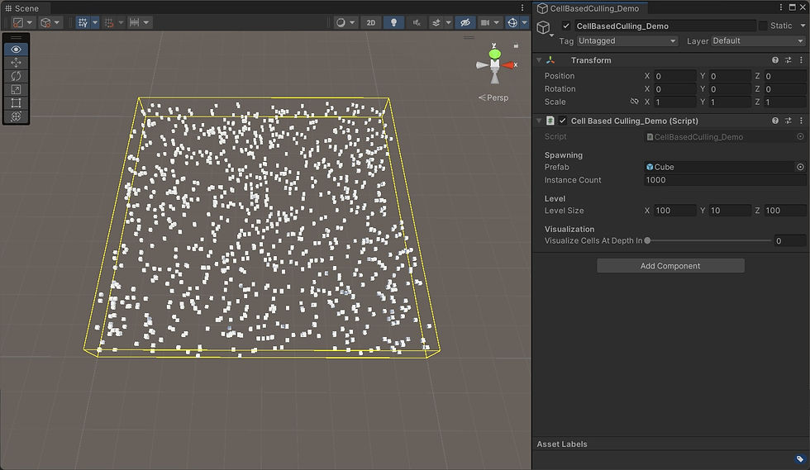Select the Rotate tool
Viewport: 810px width, 470px height.
(16, 76)
